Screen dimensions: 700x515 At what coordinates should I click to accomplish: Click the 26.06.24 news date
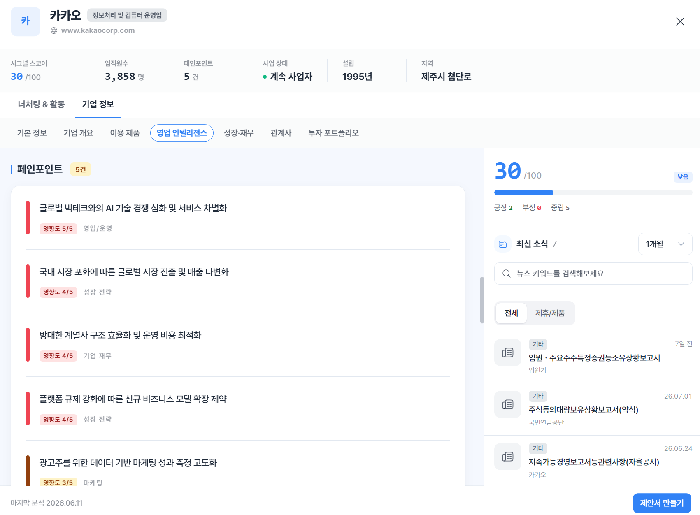678,449
